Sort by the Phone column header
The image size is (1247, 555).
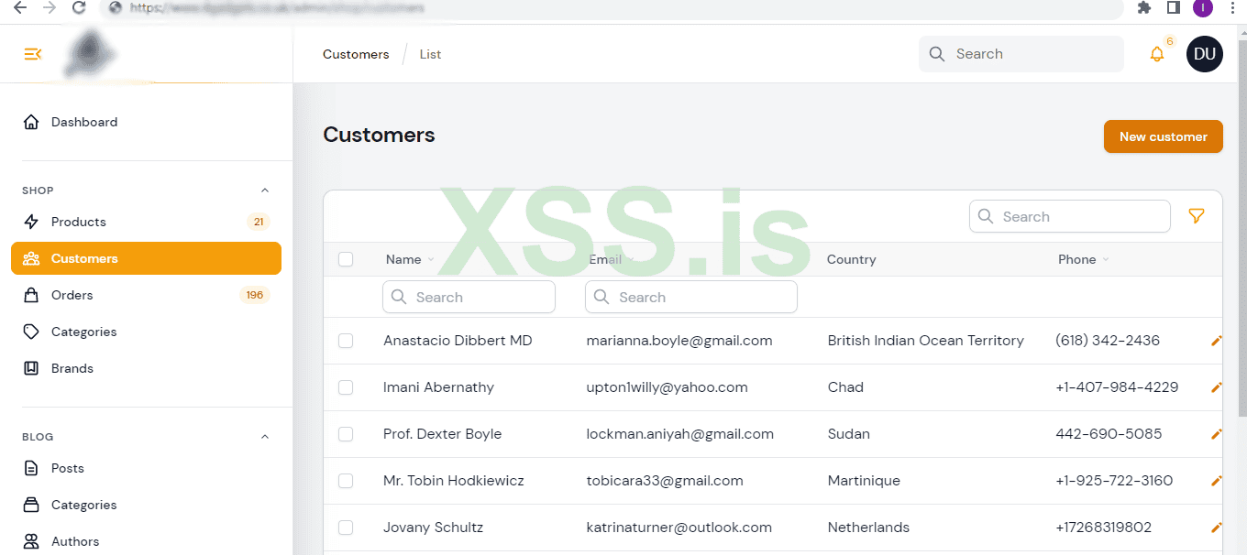[1084, 259]
